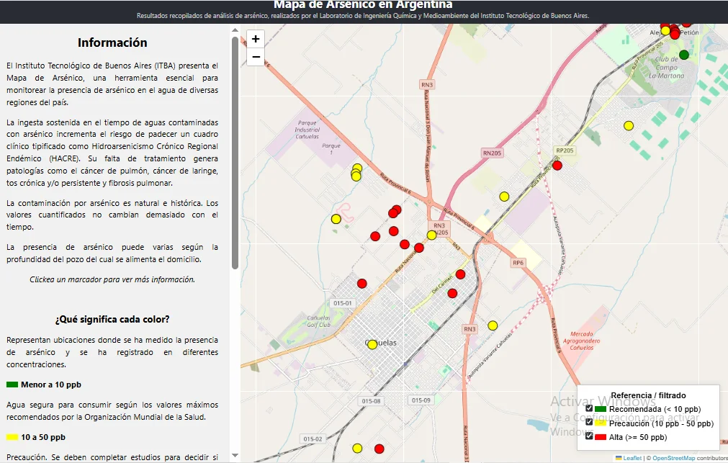
Task: Open the yellow marker over the Cañuelas town label
Action: pyautogui.click(x=372, y=345)
